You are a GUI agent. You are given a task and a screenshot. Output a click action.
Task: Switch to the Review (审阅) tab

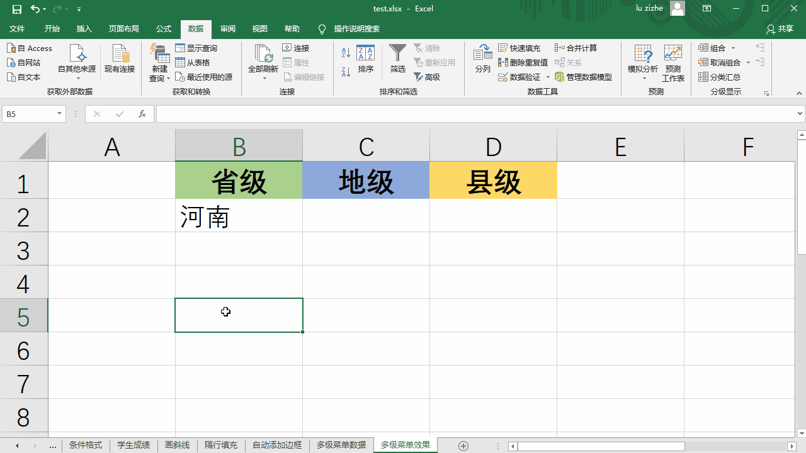tap(228, 29)
